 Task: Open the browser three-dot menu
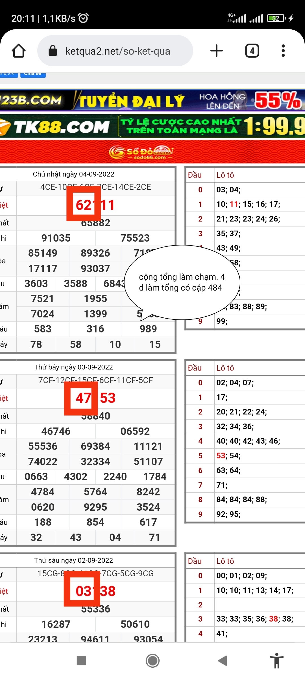[283, 51]
